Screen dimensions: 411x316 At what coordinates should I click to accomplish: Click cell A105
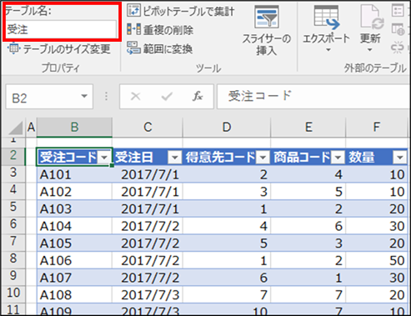click(x=74, y=243)
